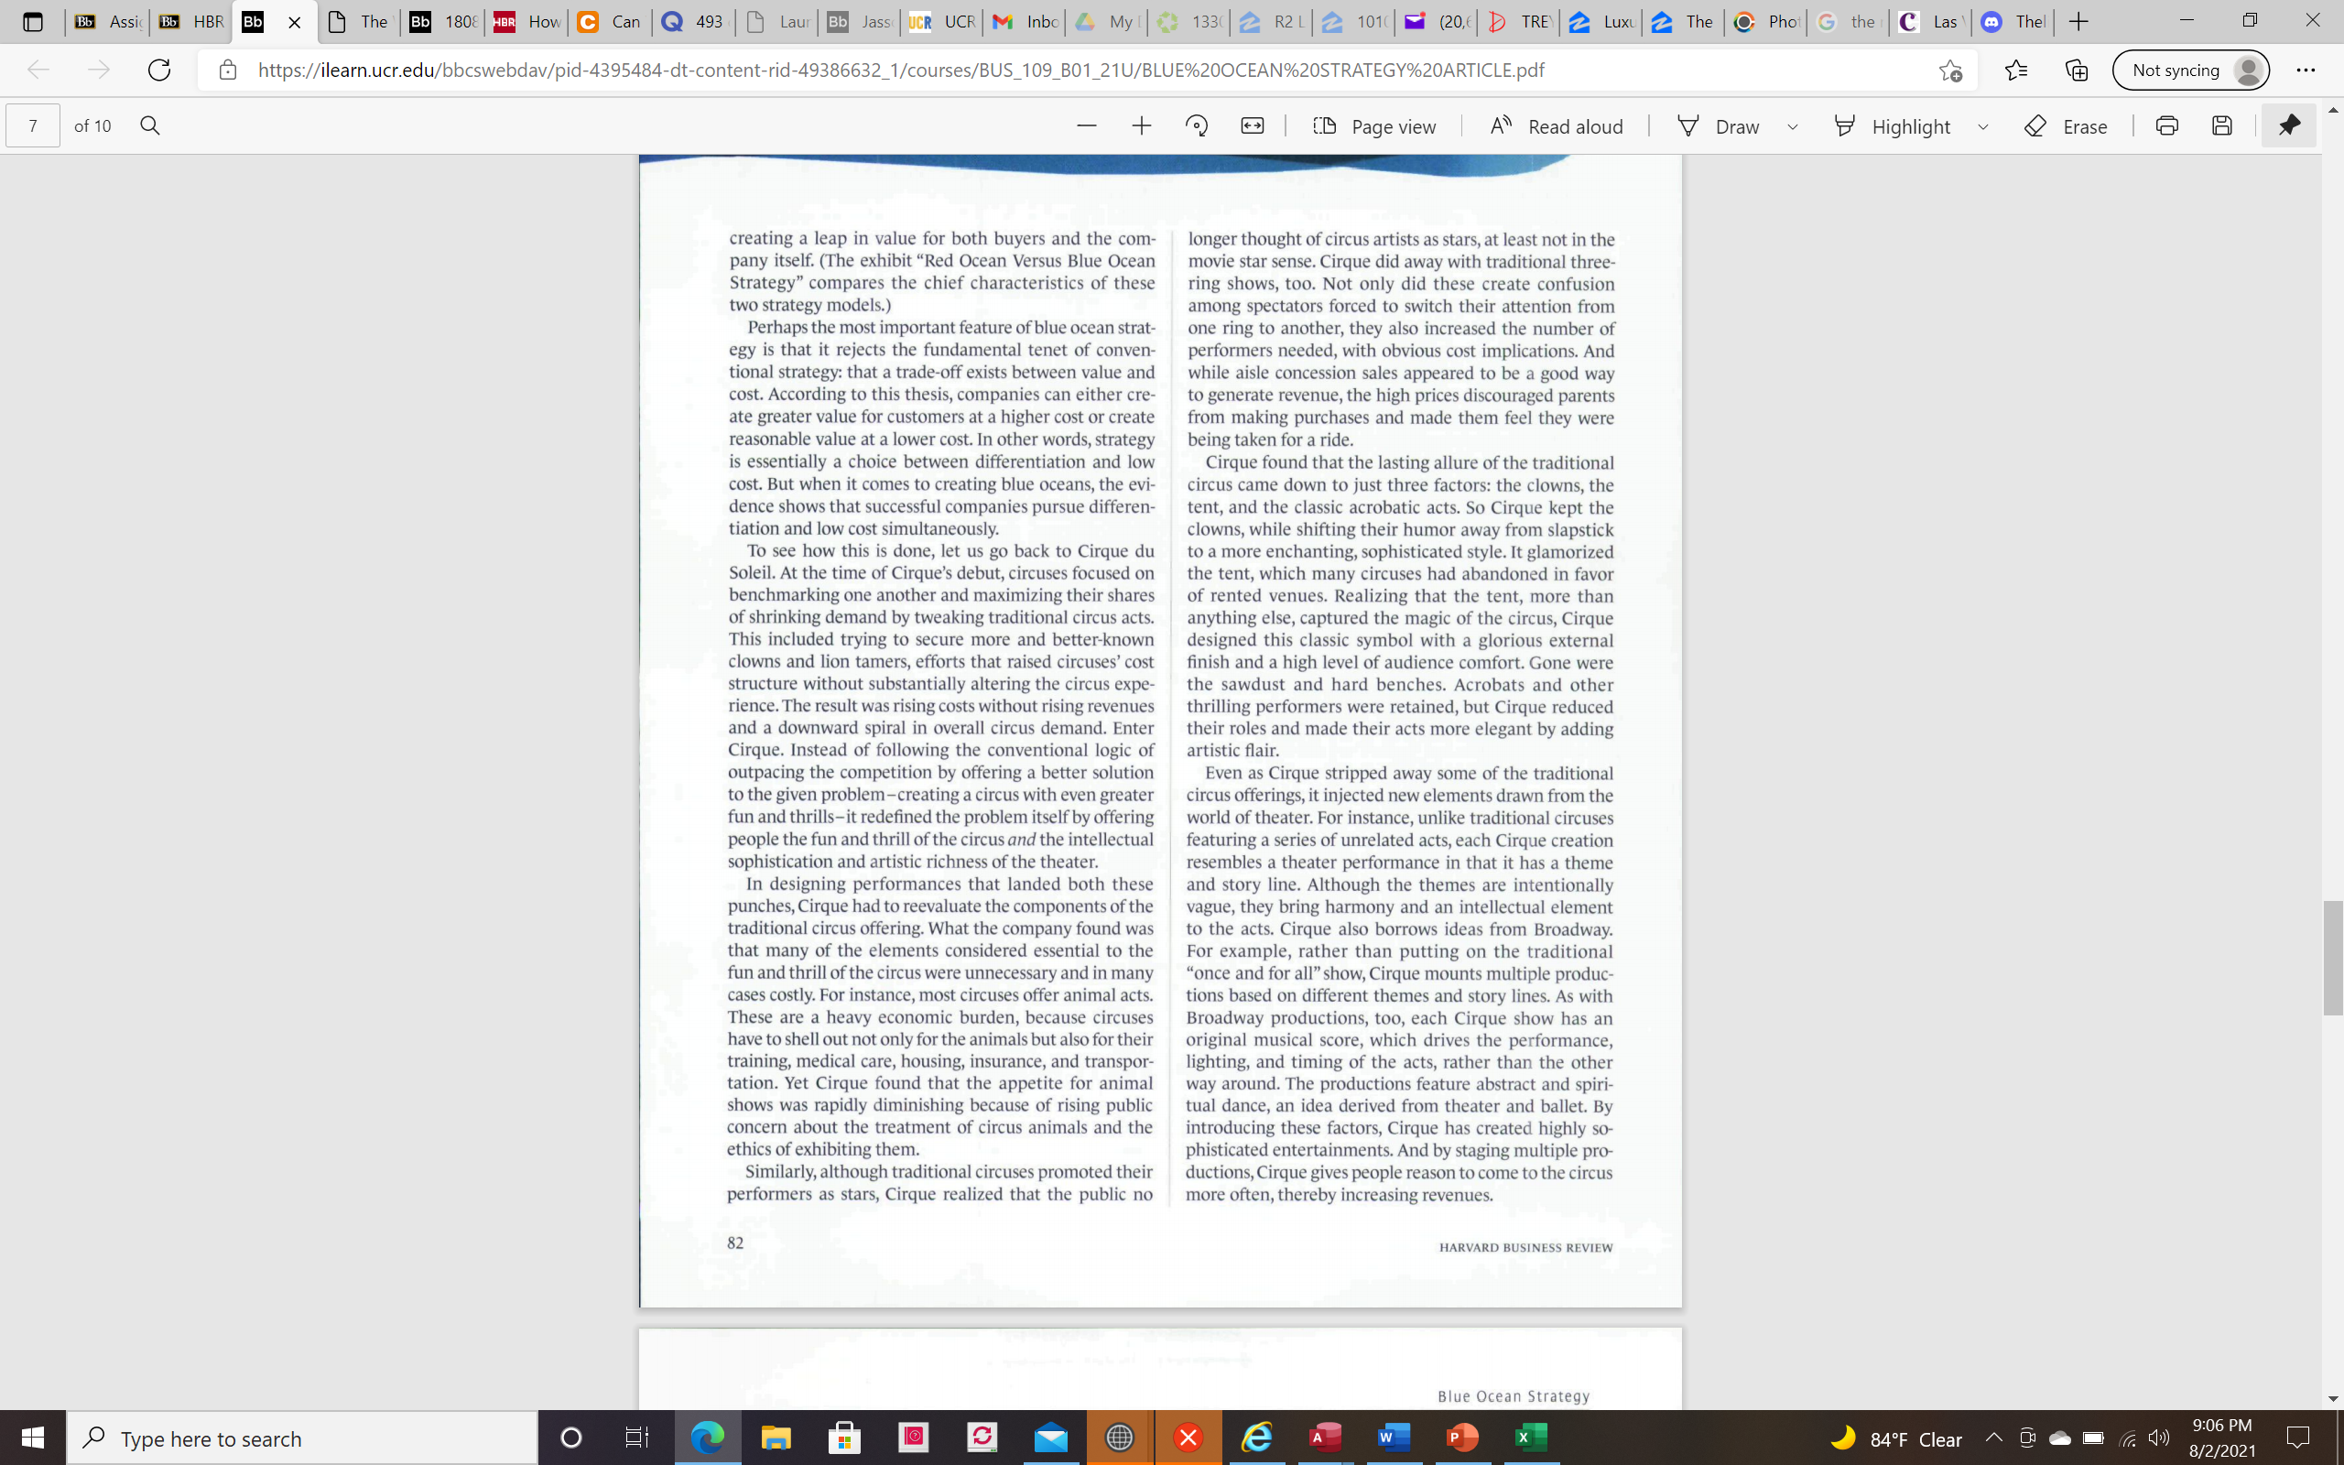
Task: Switch to the UCR tab
Action: click(942, 21)
